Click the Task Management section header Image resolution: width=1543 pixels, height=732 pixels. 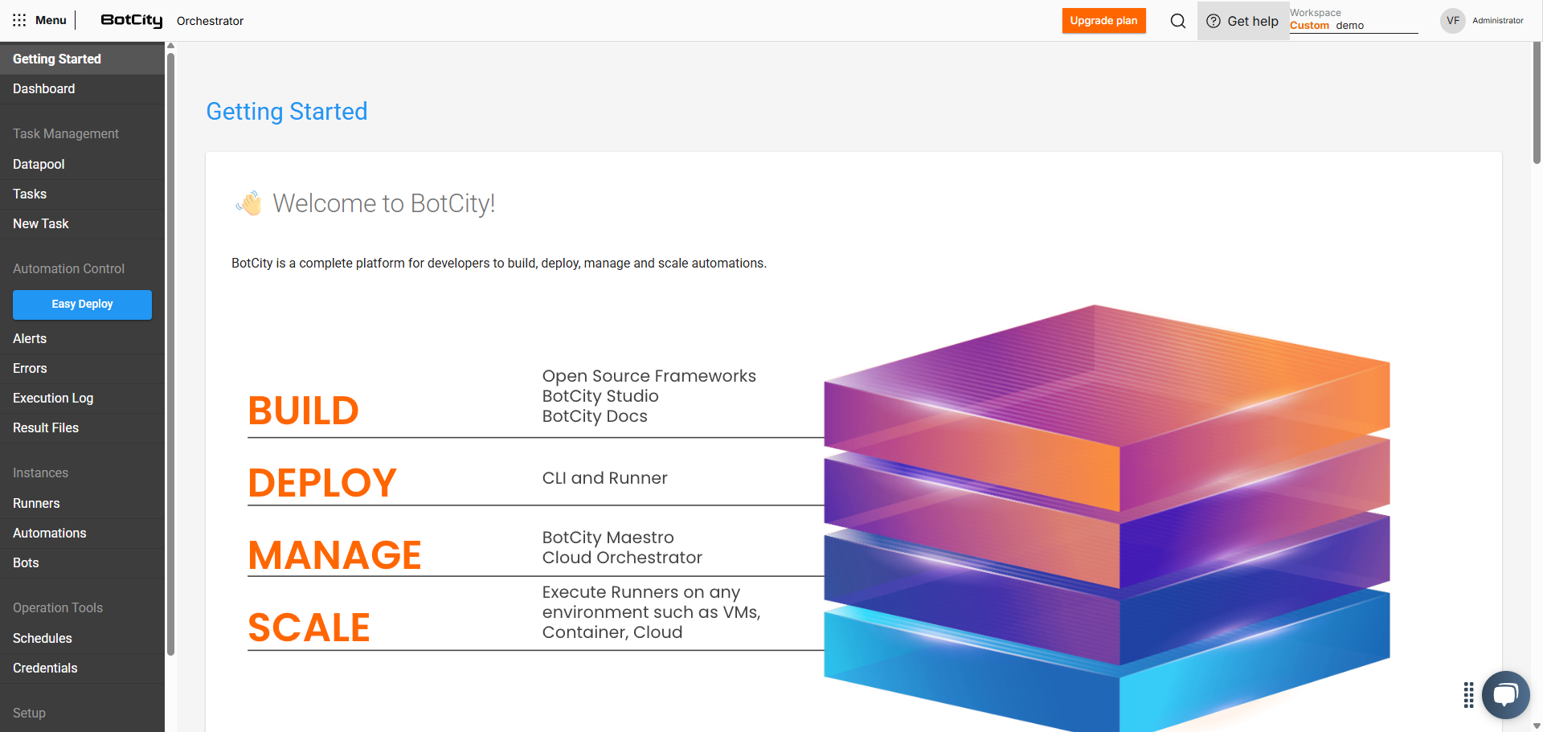[x=66, y=134]
